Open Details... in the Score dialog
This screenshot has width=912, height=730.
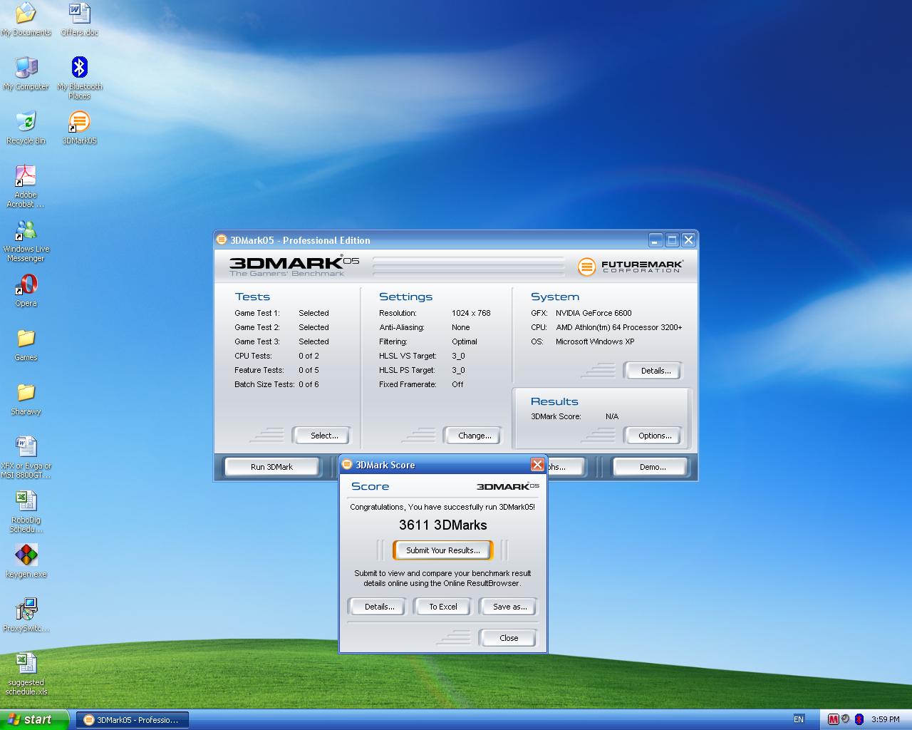tap(379, 607)
